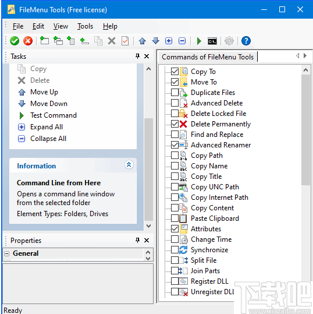Screen dimensions: 313x314
Task: Uncheck the Delete Permanently checkbox
Action: coord(175,124)
